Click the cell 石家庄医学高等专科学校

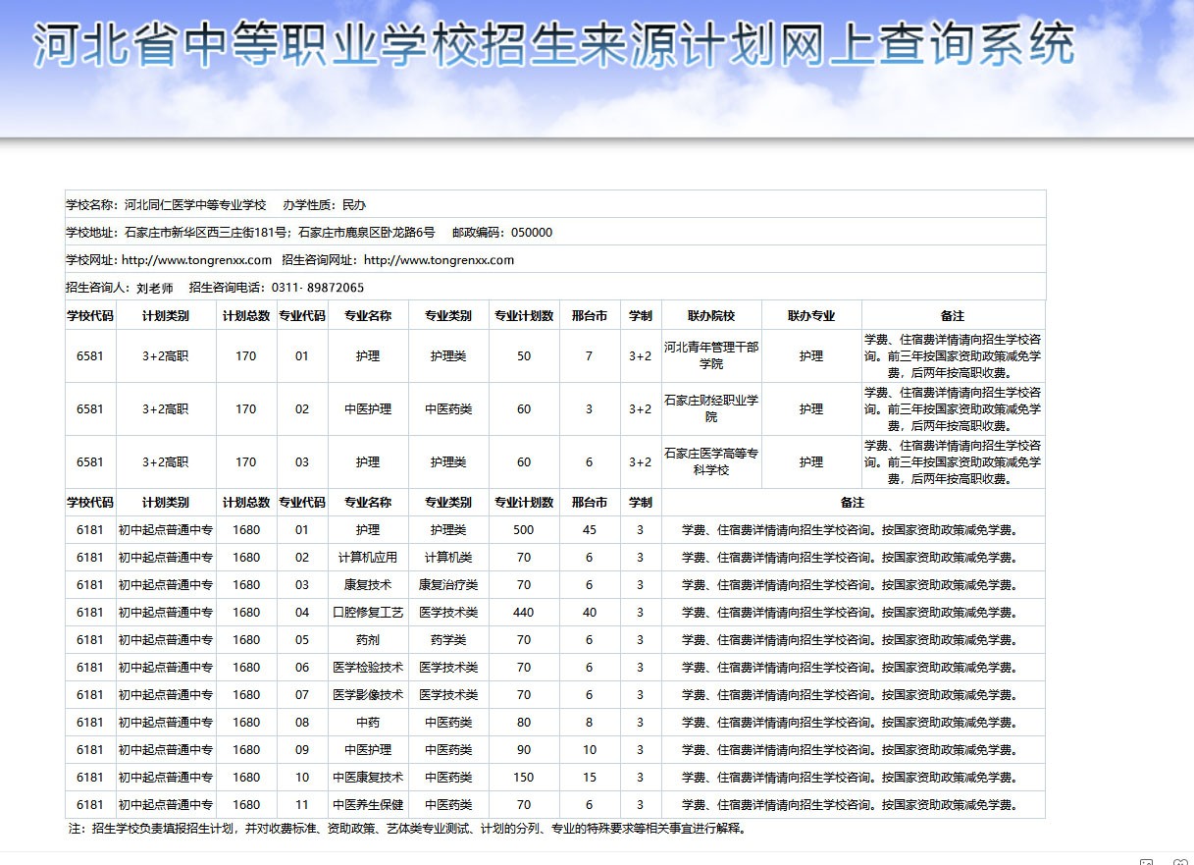coord(711,461)
